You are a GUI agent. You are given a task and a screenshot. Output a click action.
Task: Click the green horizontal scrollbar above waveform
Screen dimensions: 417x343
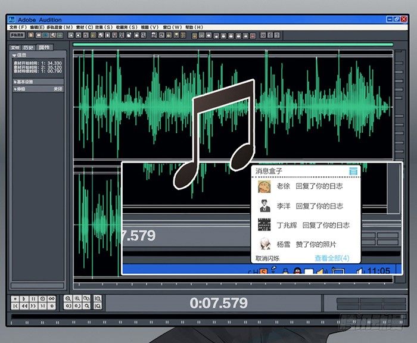pyautogui.click(x=232, y=44)
